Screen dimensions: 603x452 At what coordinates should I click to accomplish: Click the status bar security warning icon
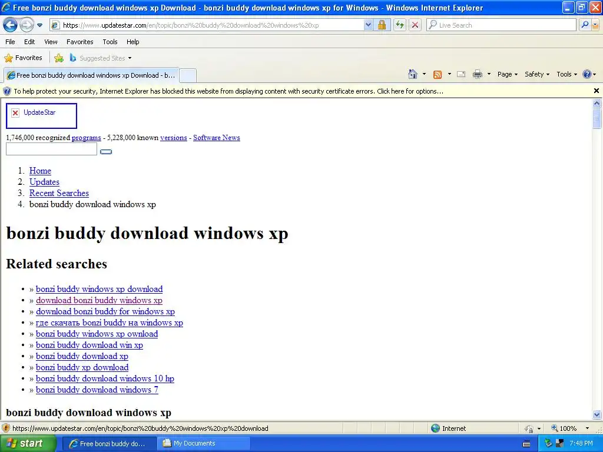coord(5,428)
